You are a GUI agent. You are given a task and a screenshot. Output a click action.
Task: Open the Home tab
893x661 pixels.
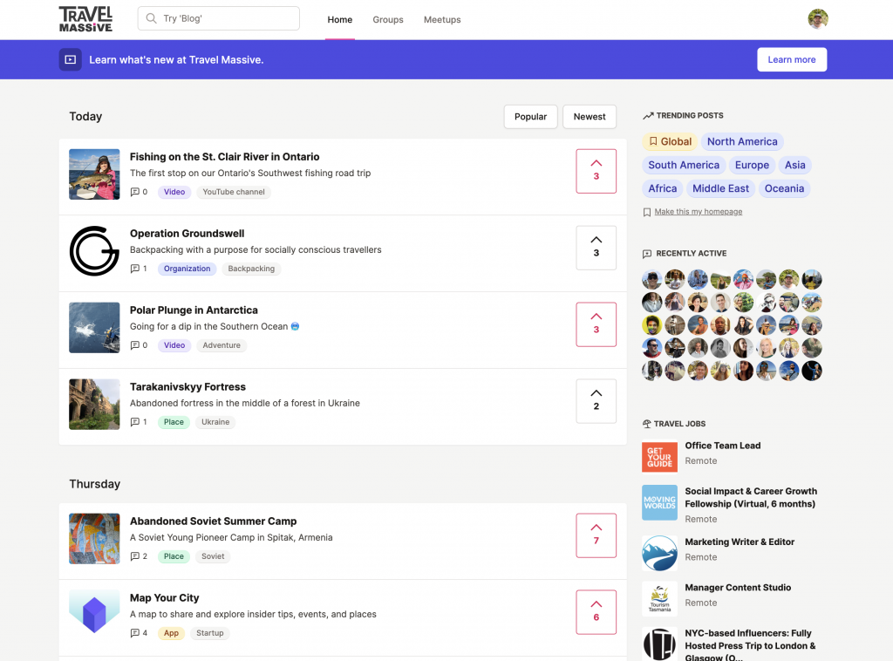pyautogui.click(x=339, y=19)
